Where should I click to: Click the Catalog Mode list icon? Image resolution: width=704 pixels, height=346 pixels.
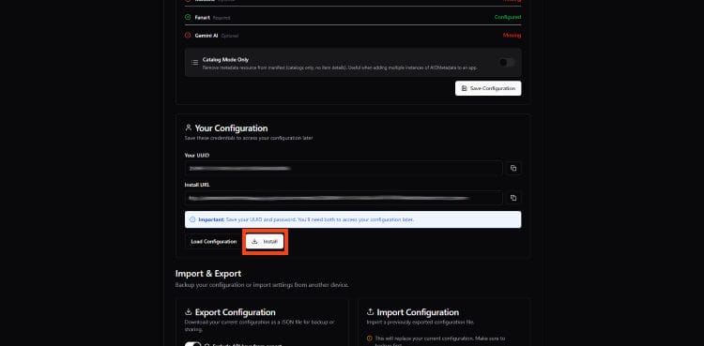point(195,63)
